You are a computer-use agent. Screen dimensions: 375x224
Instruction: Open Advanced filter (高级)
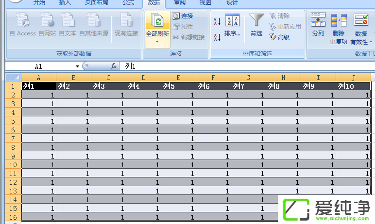pos(279,37)
